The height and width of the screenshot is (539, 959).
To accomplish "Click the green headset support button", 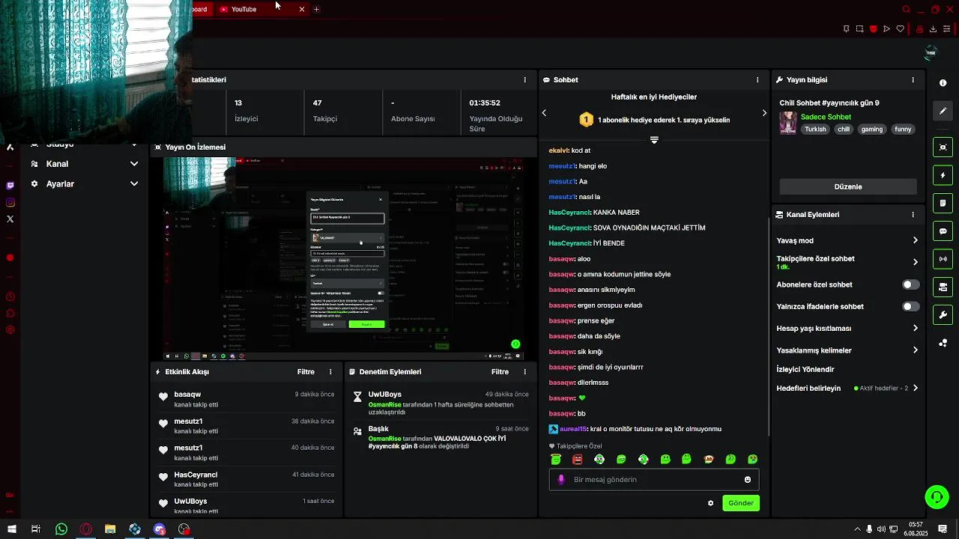I will coord(937,496).
